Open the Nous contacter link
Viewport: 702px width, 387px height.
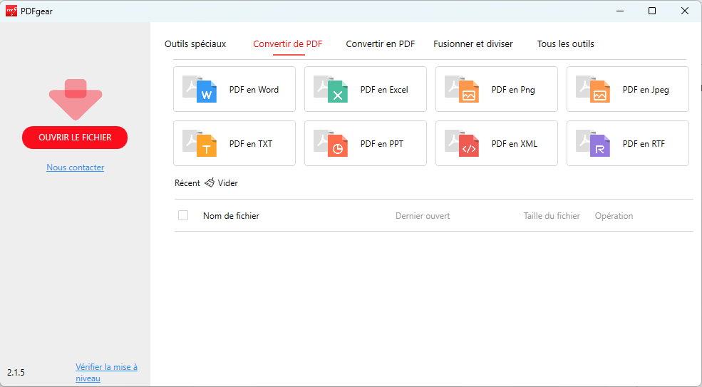[x=76, y=167]
